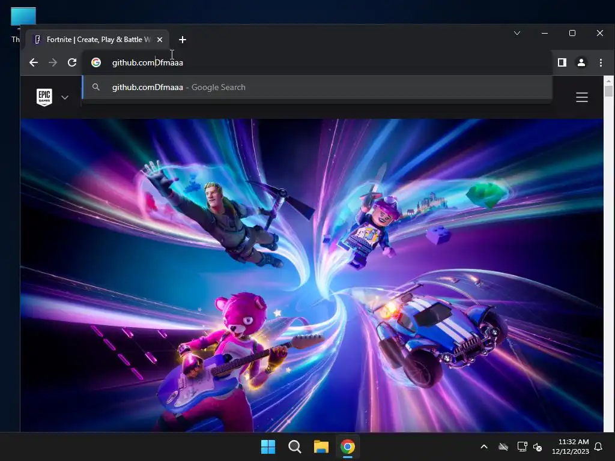This screenshot has width=615, height=461.
Task: Minimize the Chrome window
Action: pyautogui.click(x=544, y=33)
